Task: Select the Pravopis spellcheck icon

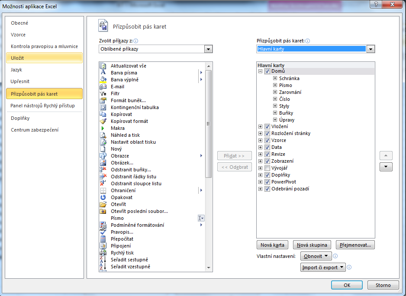Action: click(103, 232)
